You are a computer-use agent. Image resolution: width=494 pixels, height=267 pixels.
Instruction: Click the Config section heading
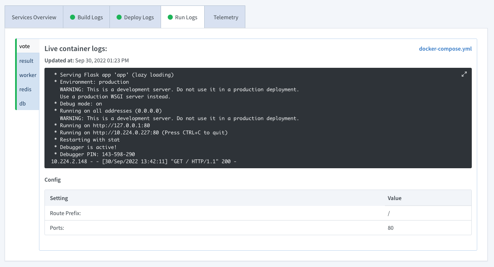52,180
